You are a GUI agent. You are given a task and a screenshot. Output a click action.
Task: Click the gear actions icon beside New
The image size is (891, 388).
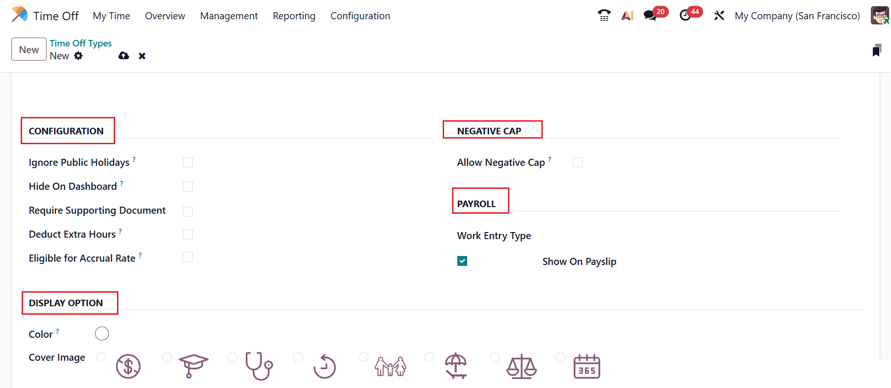pyautogui.click(x=78, y=56)
